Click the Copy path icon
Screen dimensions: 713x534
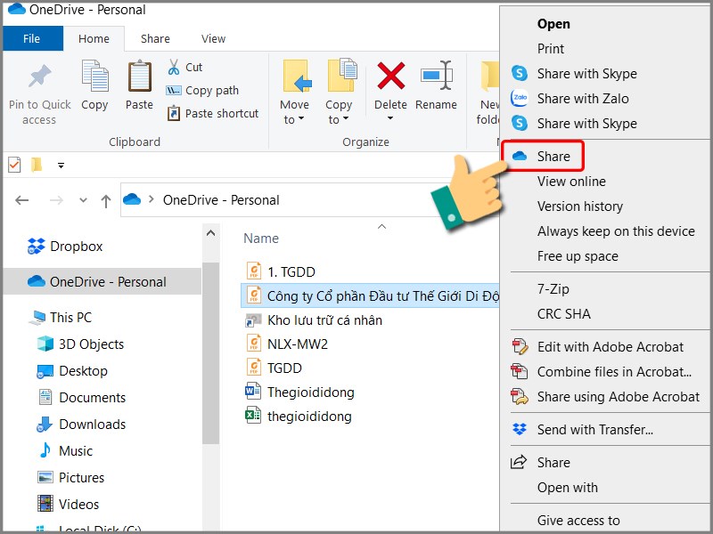click(x=173, y=91)
